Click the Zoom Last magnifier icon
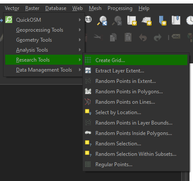This screenshot has width=193, height=181. click(102, 20)
